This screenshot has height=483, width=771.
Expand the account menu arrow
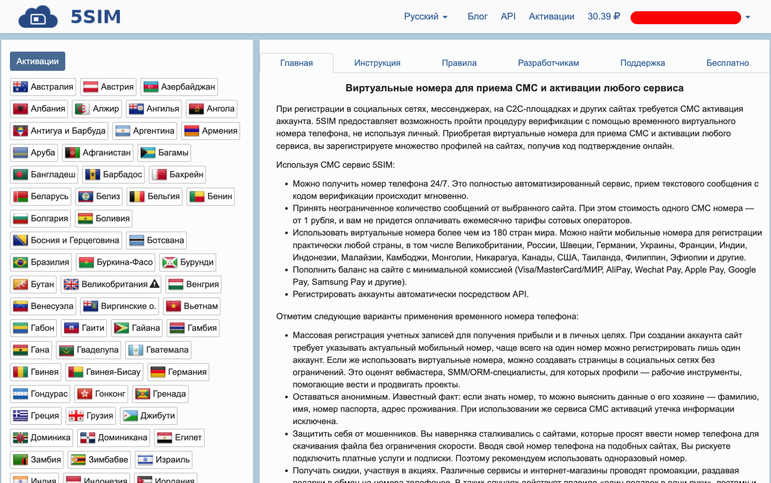point(748,17)
